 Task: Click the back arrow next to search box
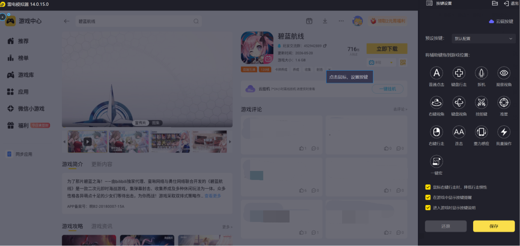67,21
